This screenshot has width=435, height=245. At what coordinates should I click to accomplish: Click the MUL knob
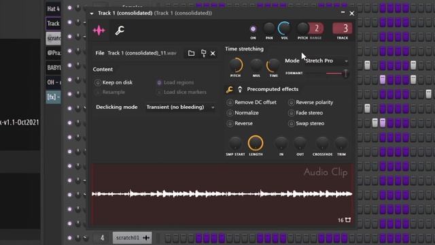256,65
